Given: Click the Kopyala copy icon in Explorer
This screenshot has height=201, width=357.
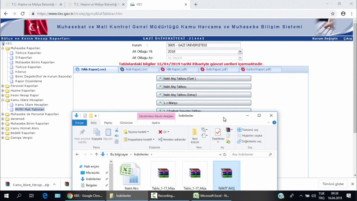Looking at the screenshot, I should [97, 134].
